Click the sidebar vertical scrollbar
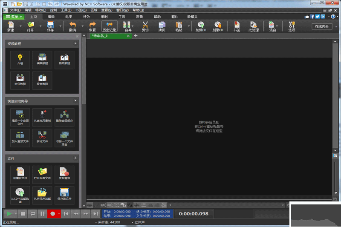 pos(84,72)
